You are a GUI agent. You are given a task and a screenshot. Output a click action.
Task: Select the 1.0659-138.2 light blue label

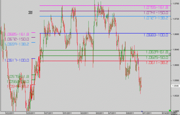17,44
